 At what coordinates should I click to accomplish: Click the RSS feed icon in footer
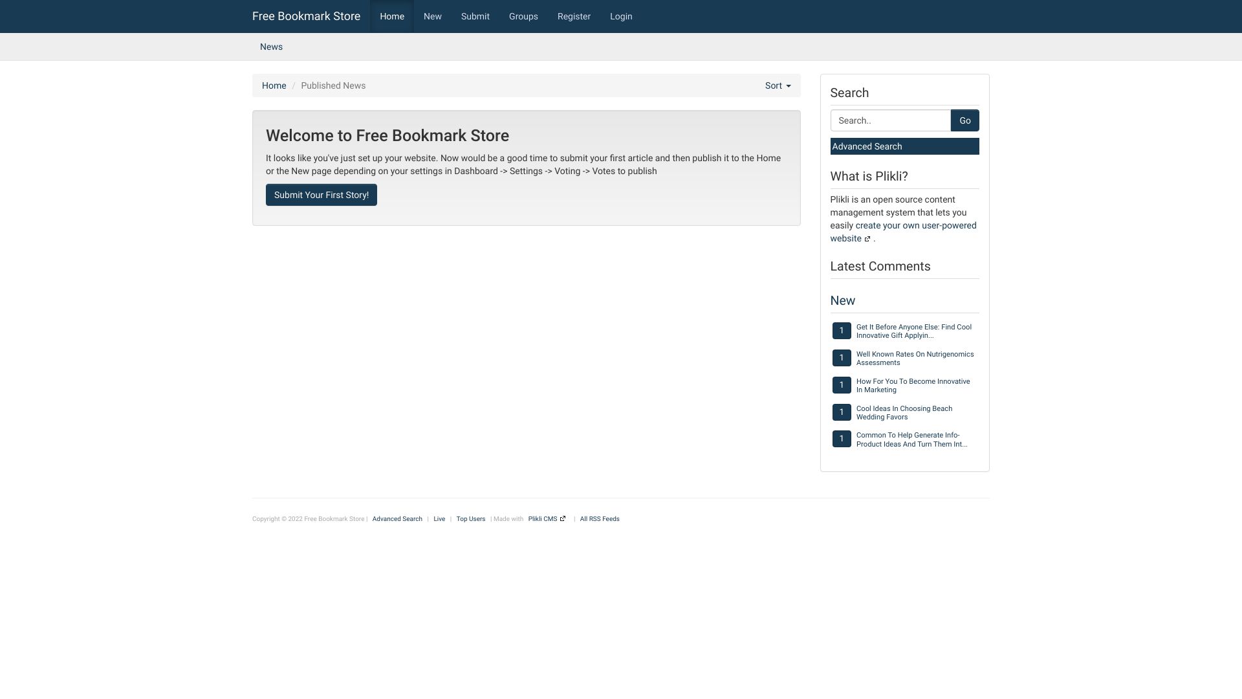tap(599, 518)
